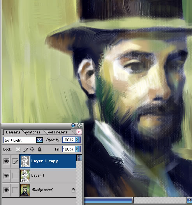Click the Background layer lock icon
Viewport: 192px width, 205px height.
coord(74,190)
